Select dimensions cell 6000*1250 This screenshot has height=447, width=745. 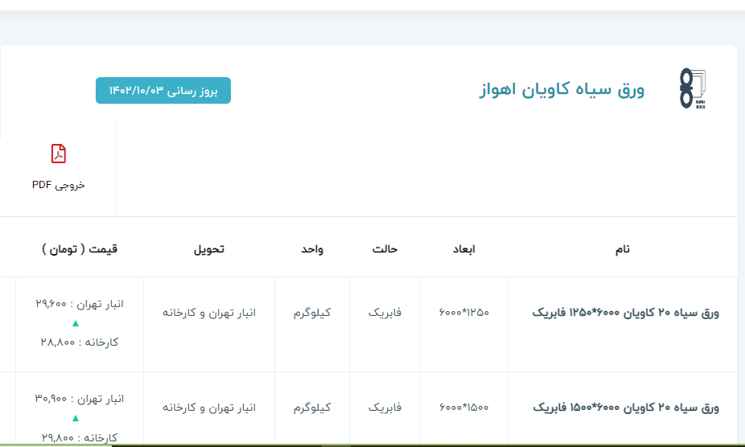pos(464,313)
